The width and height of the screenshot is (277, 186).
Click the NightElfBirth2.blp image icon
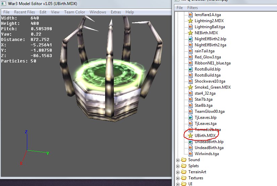coord(190,39)
